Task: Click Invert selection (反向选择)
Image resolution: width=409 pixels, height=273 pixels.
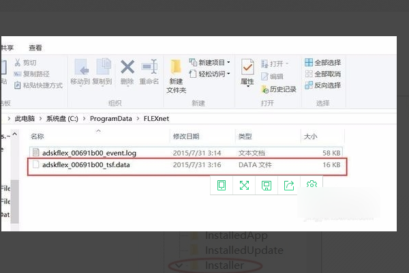Action: click(x=322, y=85)
